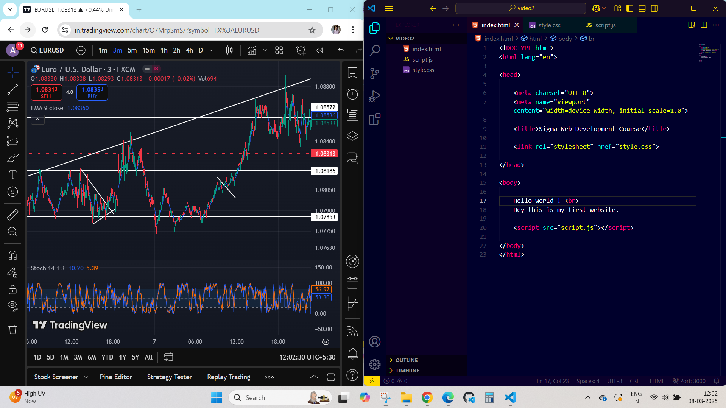Open the watchlist panel icon
Screen dimensions: 726x408
[x=352, y=73]
